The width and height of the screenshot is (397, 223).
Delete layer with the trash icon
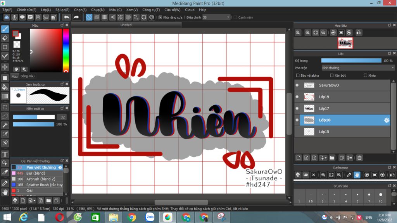click(359, 158)
